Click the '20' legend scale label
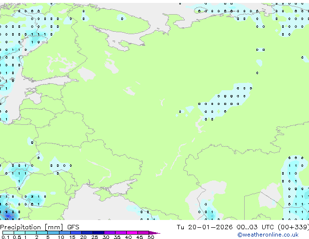 point(83,237)
